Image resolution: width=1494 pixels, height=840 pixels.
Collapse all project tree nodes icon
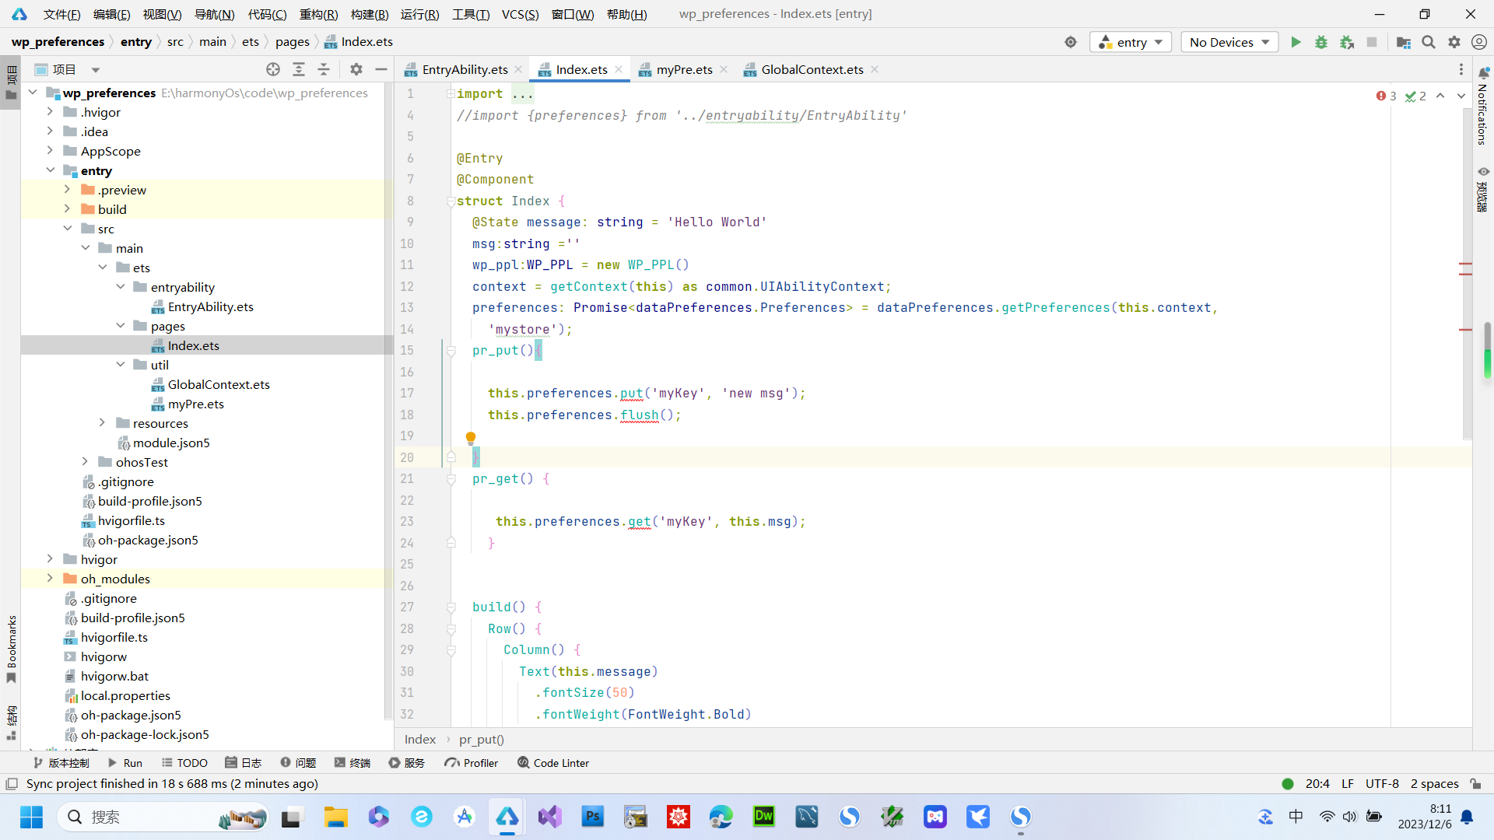click(x=324, y=69)
